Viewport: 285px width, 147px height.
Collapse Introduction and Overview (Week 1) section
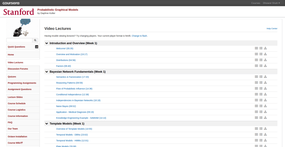pos(47,43)
